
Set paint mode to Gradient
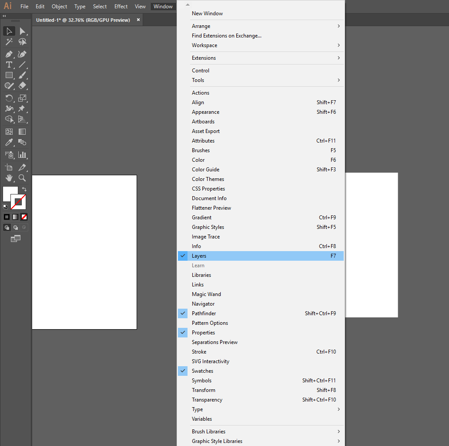(x=16, y=217)
